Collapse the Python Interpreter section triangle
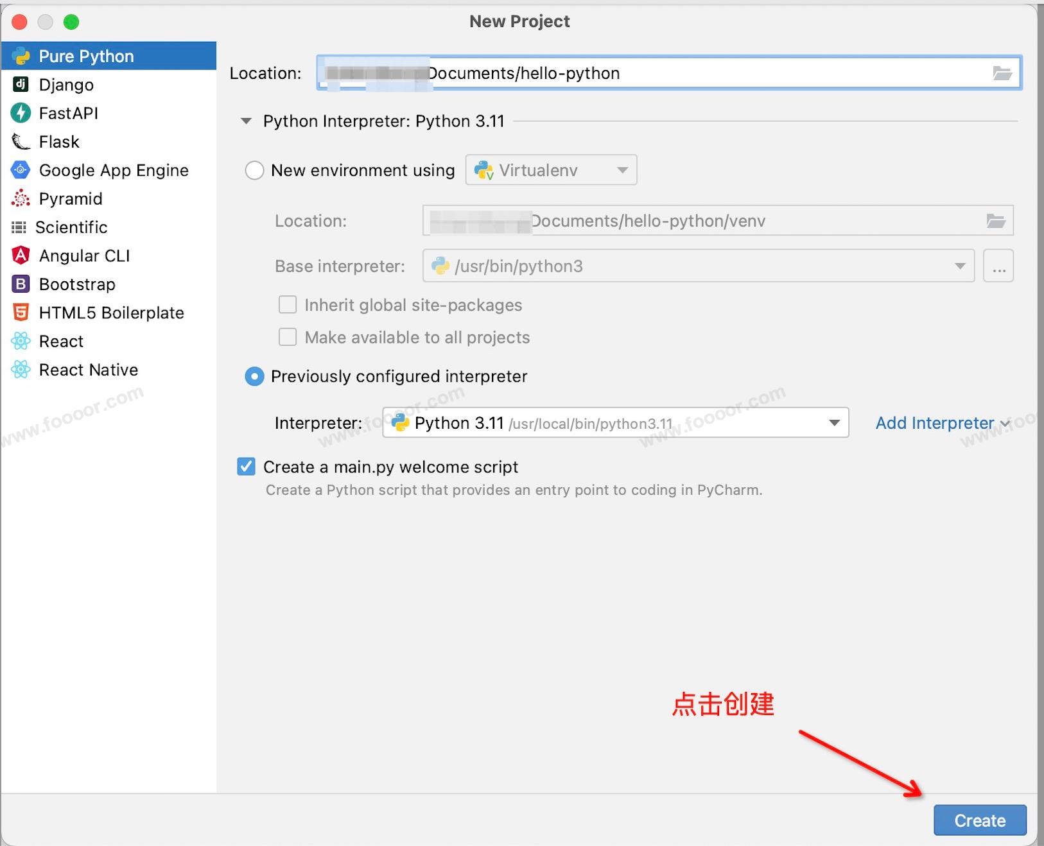Screen dimensions: 1044x846 [246, 121]
